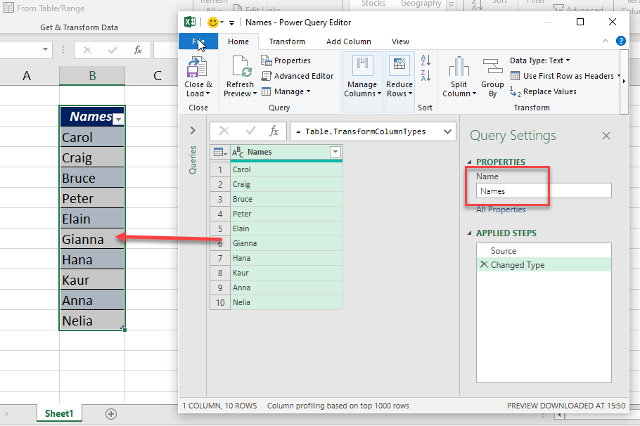Switch to the Sheet1 tab

pos(59,413)
